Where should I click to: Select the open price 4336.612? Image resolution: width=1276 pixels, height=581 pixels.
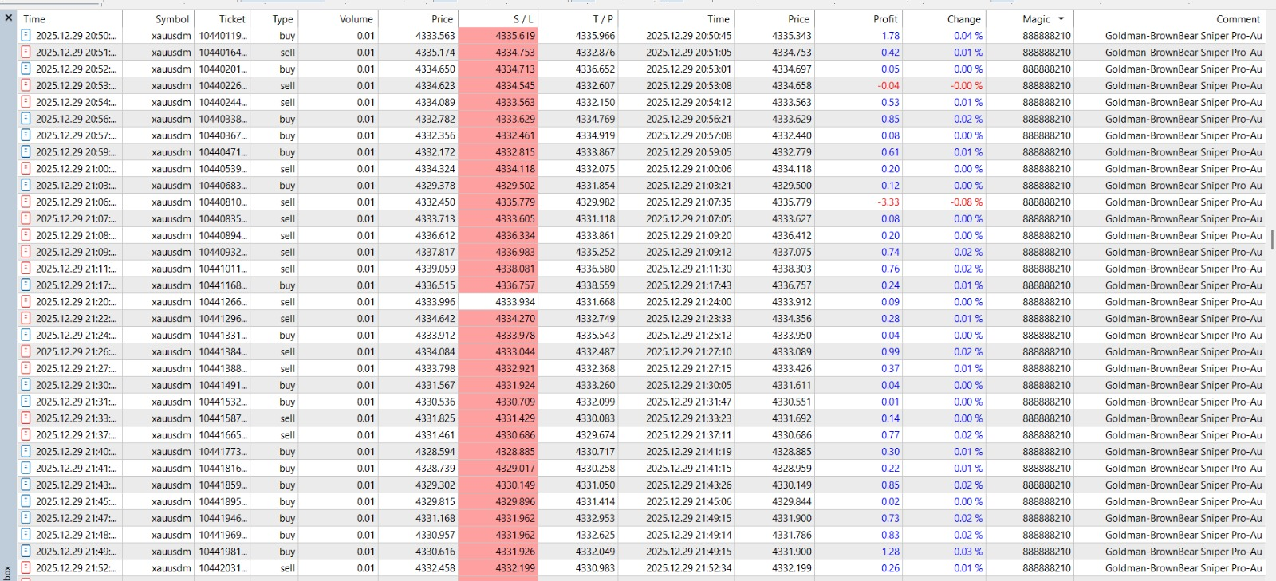[x=435, y=236]
